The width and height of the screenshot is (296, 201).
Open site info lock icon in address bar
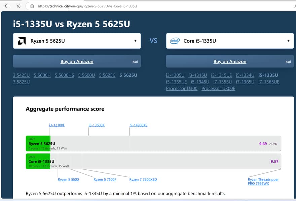pyautogui.click(x=32, y=6)
